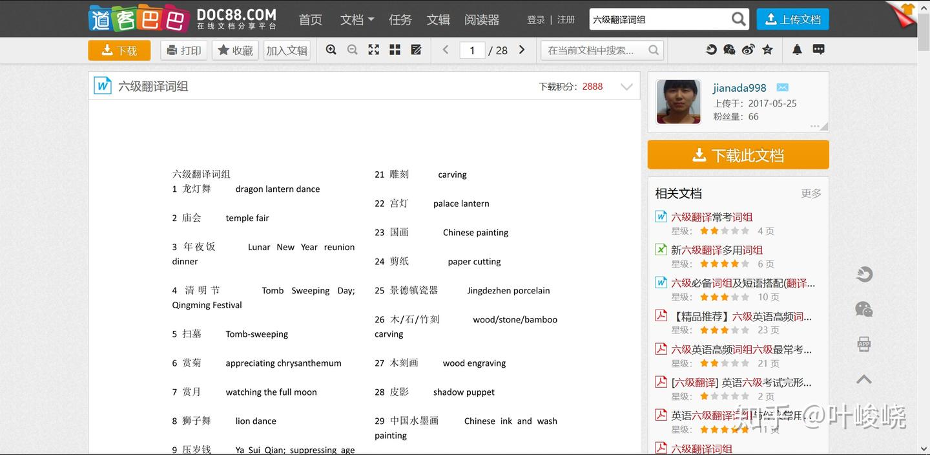Go to next page arrow
The width and height of the screenshot is (930, 455).
[522, 50]
